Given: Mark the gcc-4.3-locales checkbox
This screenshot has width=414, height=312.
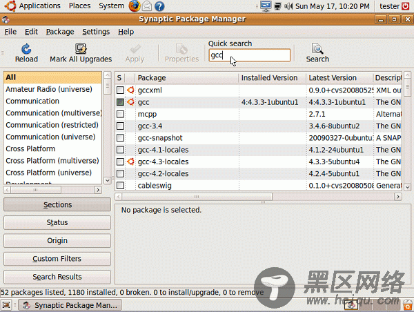Looking at the screenshot, I should (x=120, y=162).
